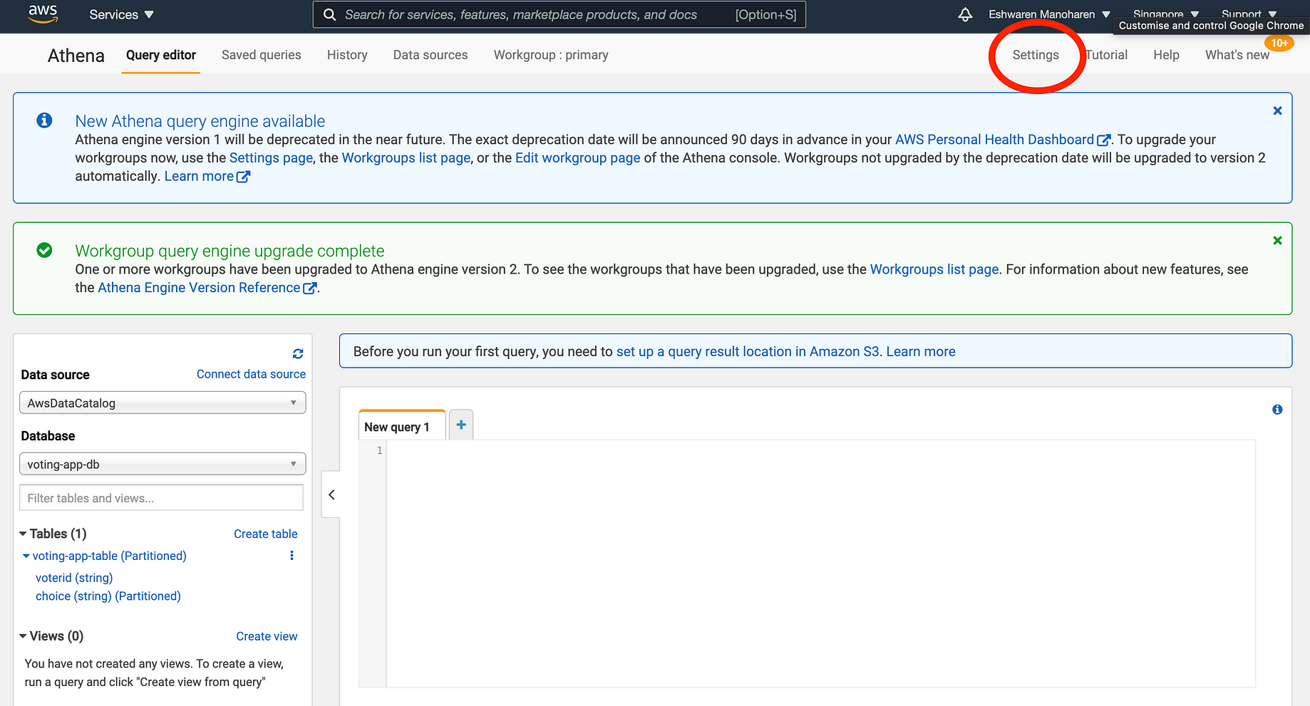Screen dimensions: 1310x706
Task: Dismiss the upgrade complete banner
Action: (1277, 240)
